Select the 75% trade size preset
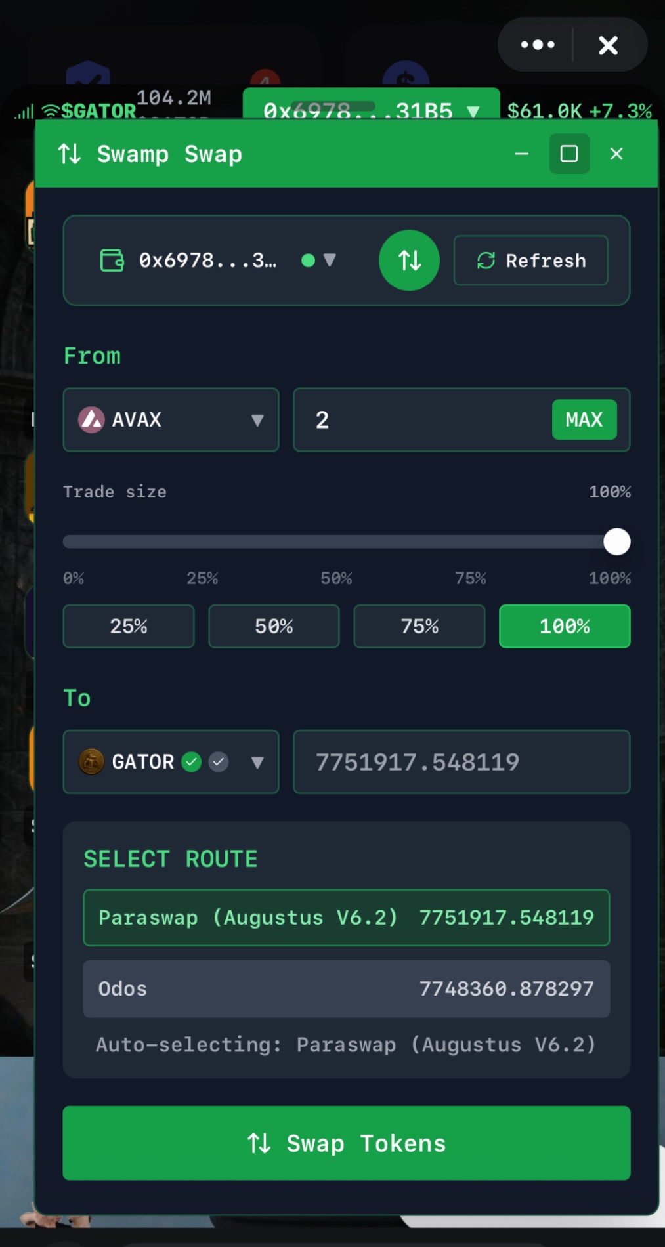665x1247 pixels. (x=419, y=626)
